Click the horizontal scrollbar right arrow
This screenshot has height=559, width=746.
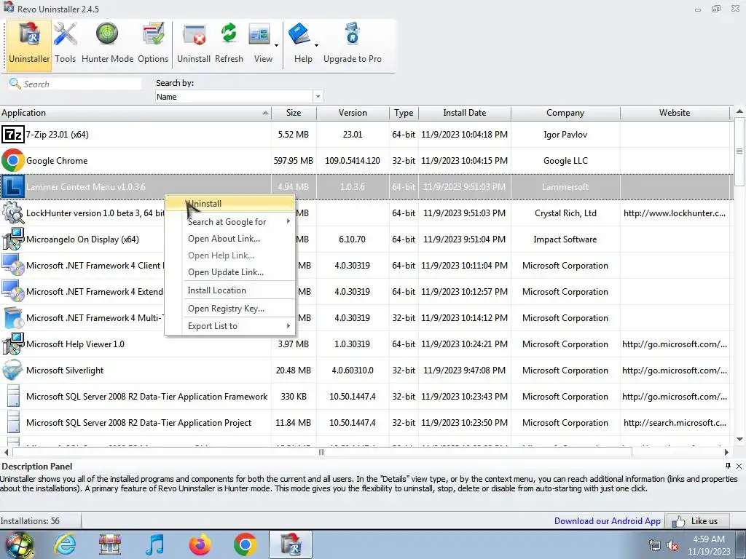(726, 452)
